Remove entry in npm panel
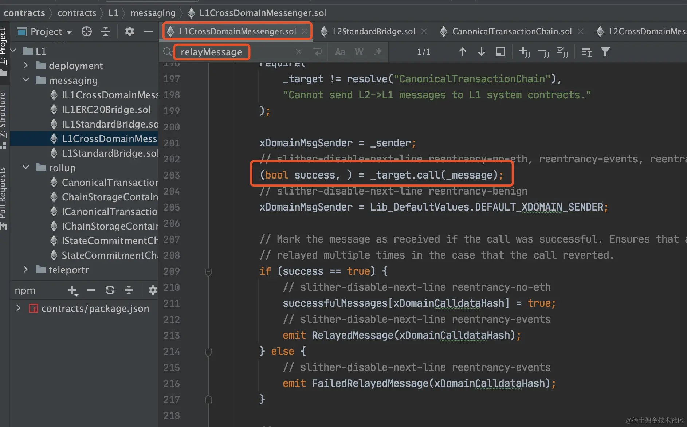Screen dimensions: 687x427 click(91, 290)
